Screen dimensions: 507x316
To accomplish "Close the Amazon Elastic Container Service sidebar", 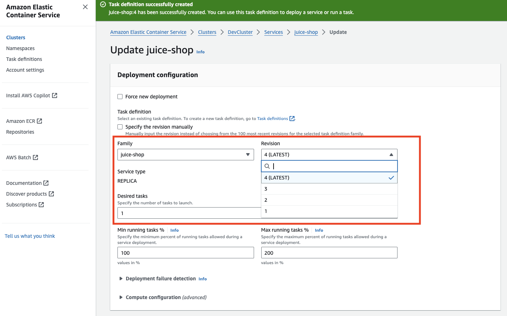I will (x=85, y=7).
